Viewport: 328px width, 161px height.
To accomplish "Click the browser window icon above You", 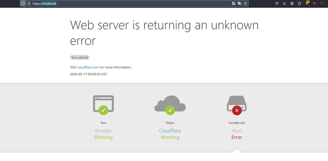I will click(x=103, y=105).
